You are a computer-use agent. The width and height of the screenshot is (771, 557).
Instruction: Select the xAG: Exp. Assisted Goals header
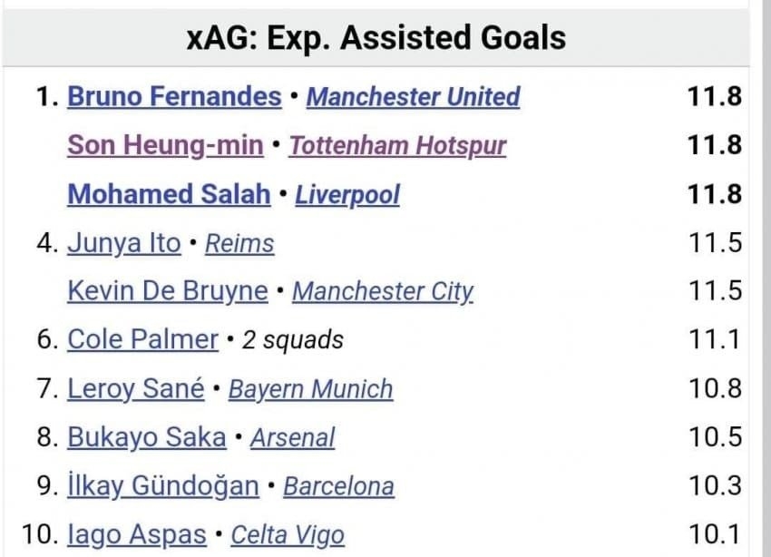point(376,38)
